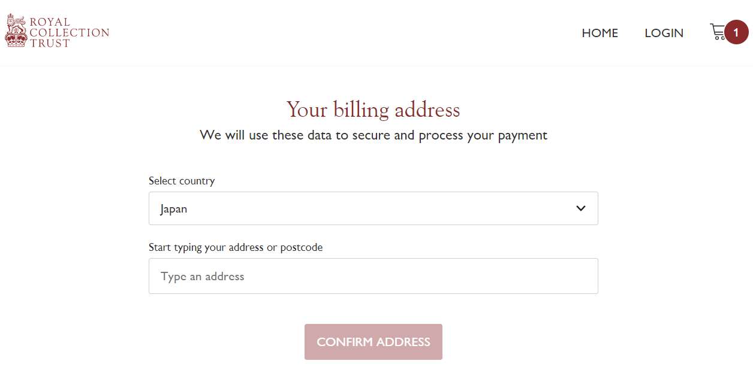The image size is (753, 379).
Task: Click the "Your billing address" heading
Action: 373,110
